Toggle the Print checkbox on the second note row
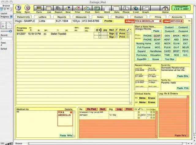This screenshot has width=196, height=145. pyautogui.click(x=128, y=37)
